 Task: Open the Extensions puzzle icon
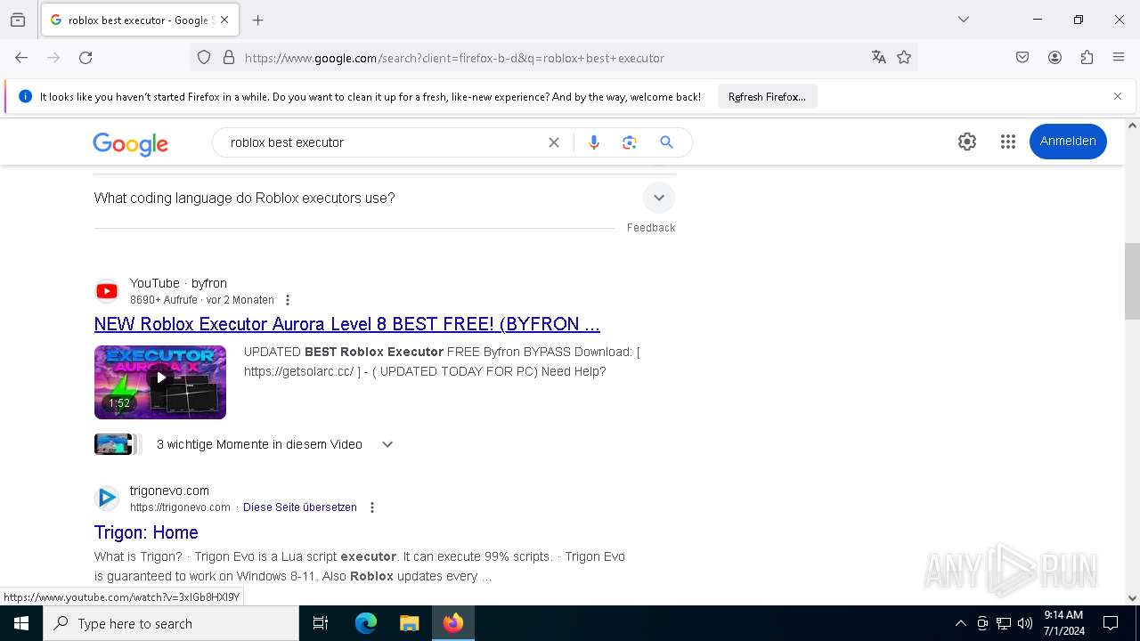click(x=1087, y=58)
